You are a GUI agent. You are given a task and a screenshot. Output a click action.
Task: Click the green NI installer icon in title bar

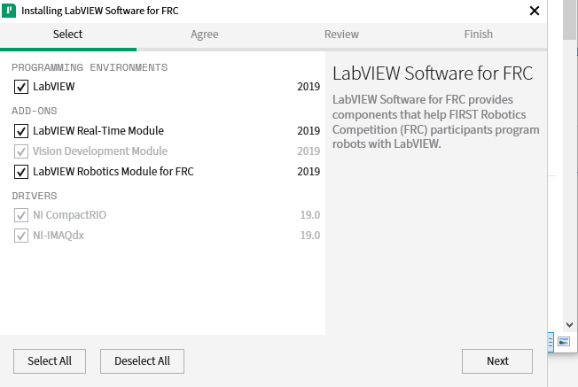(9, 11)
